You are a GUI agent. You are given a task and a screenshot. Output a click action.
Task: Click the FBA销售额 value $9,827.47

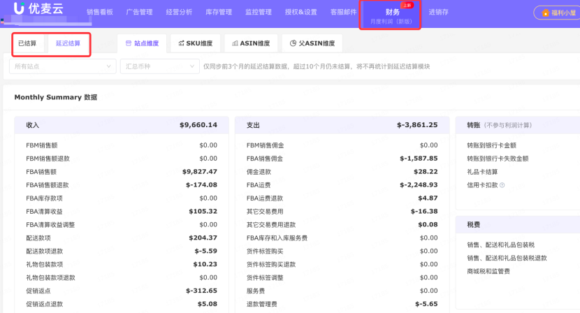click(x=200, y=172)
